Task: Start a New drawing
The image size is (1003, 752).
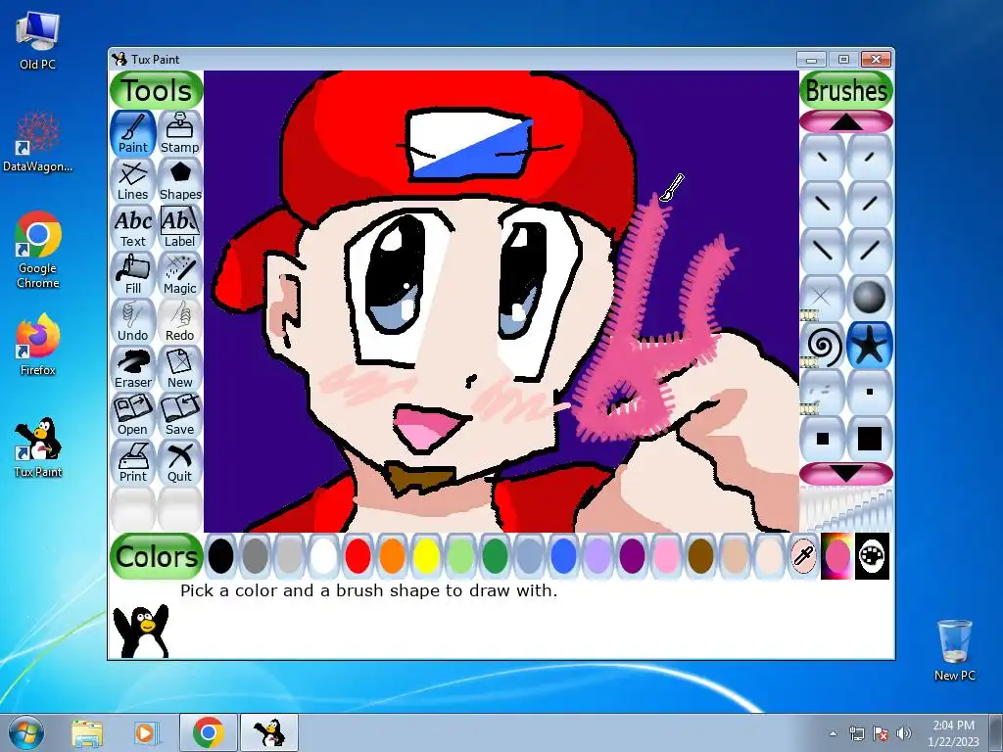Action: [180, 368]
